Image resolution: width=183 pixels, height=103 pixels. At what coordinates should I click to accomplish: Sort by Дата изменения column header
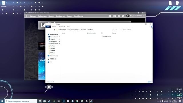click(91, 33)
